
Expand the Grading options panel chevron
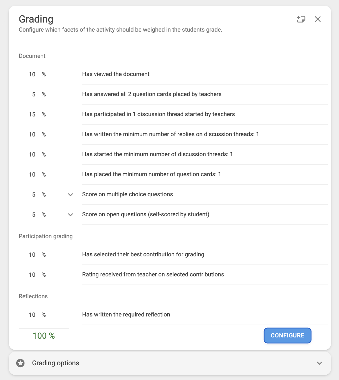click(319, 363)
